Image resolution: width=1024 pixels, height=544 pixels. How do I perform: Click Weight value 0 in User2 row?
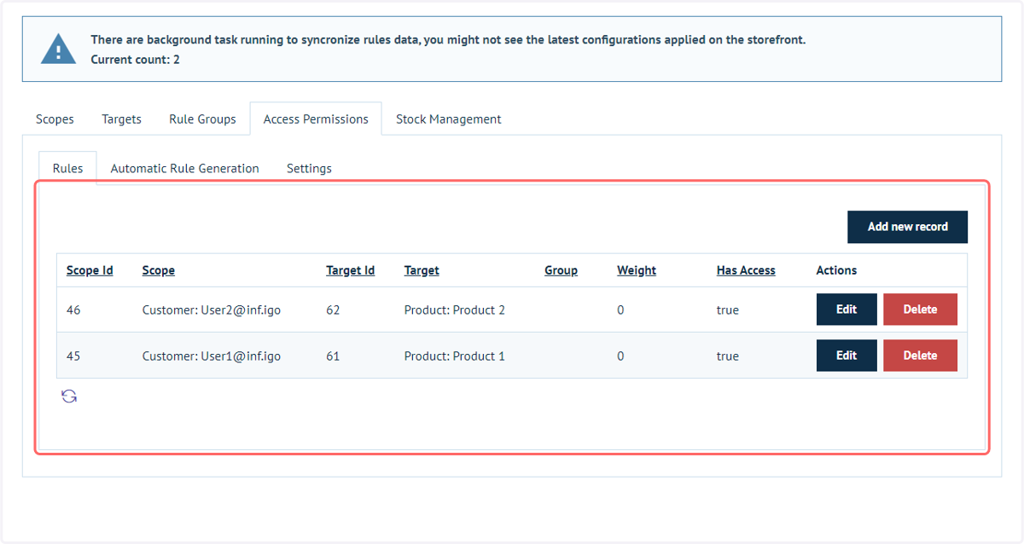pos(620,310)
